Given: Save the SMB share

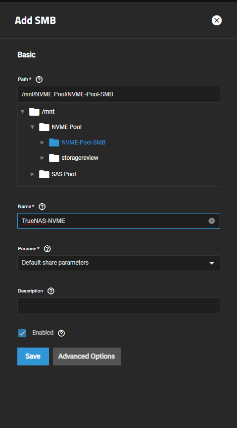Looking at the screenshot, I should point(33,356).
